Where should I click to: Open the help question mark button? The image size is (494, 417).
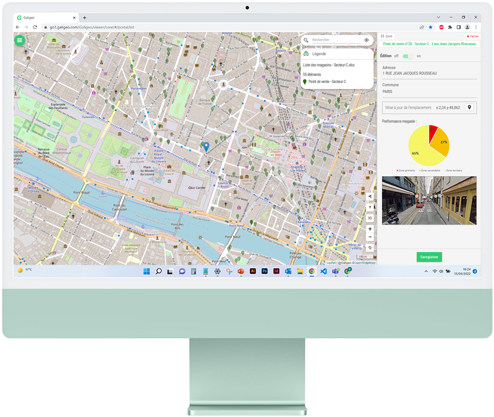[x=370, y=207]
